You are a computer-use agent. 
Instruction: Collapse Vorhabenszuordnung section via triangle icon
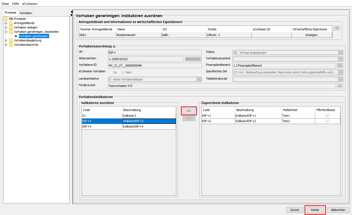point(114,46)
